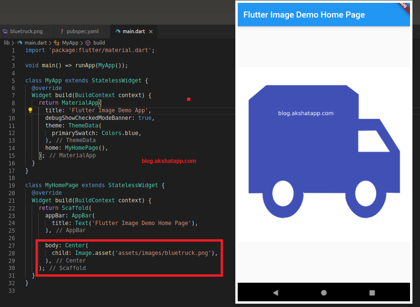
Task: Click the Dart icon on the main.dart tab
Action: pos(118,31)
